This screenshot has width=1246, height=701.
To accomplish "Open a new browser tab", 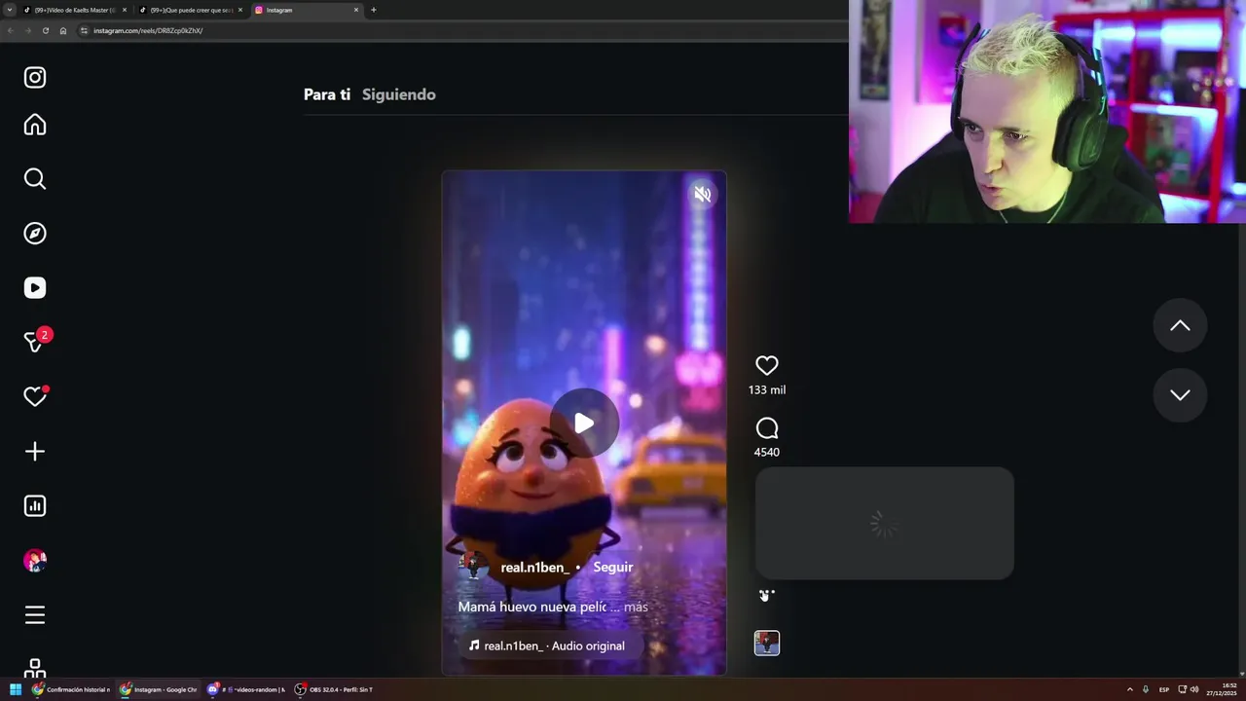I will point(374,10).
